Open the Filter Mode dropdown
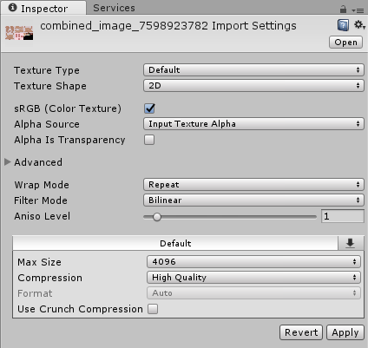 click(x=253, y=200)
